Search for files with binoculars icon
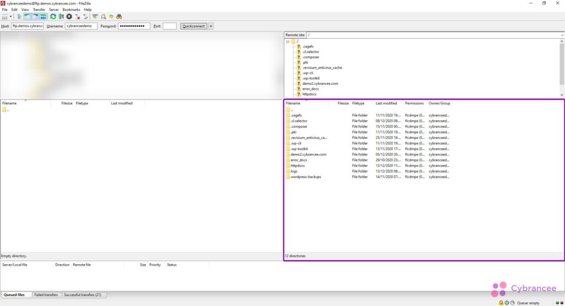This screenshot has height=306, width=565. (x=119, y=17)
